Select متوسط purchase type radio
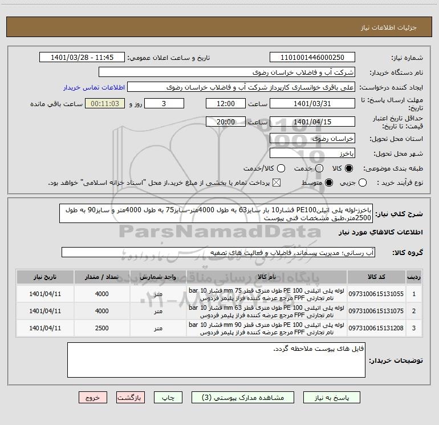This screenshot has height=425, width=439. click(x=329, y=183)
